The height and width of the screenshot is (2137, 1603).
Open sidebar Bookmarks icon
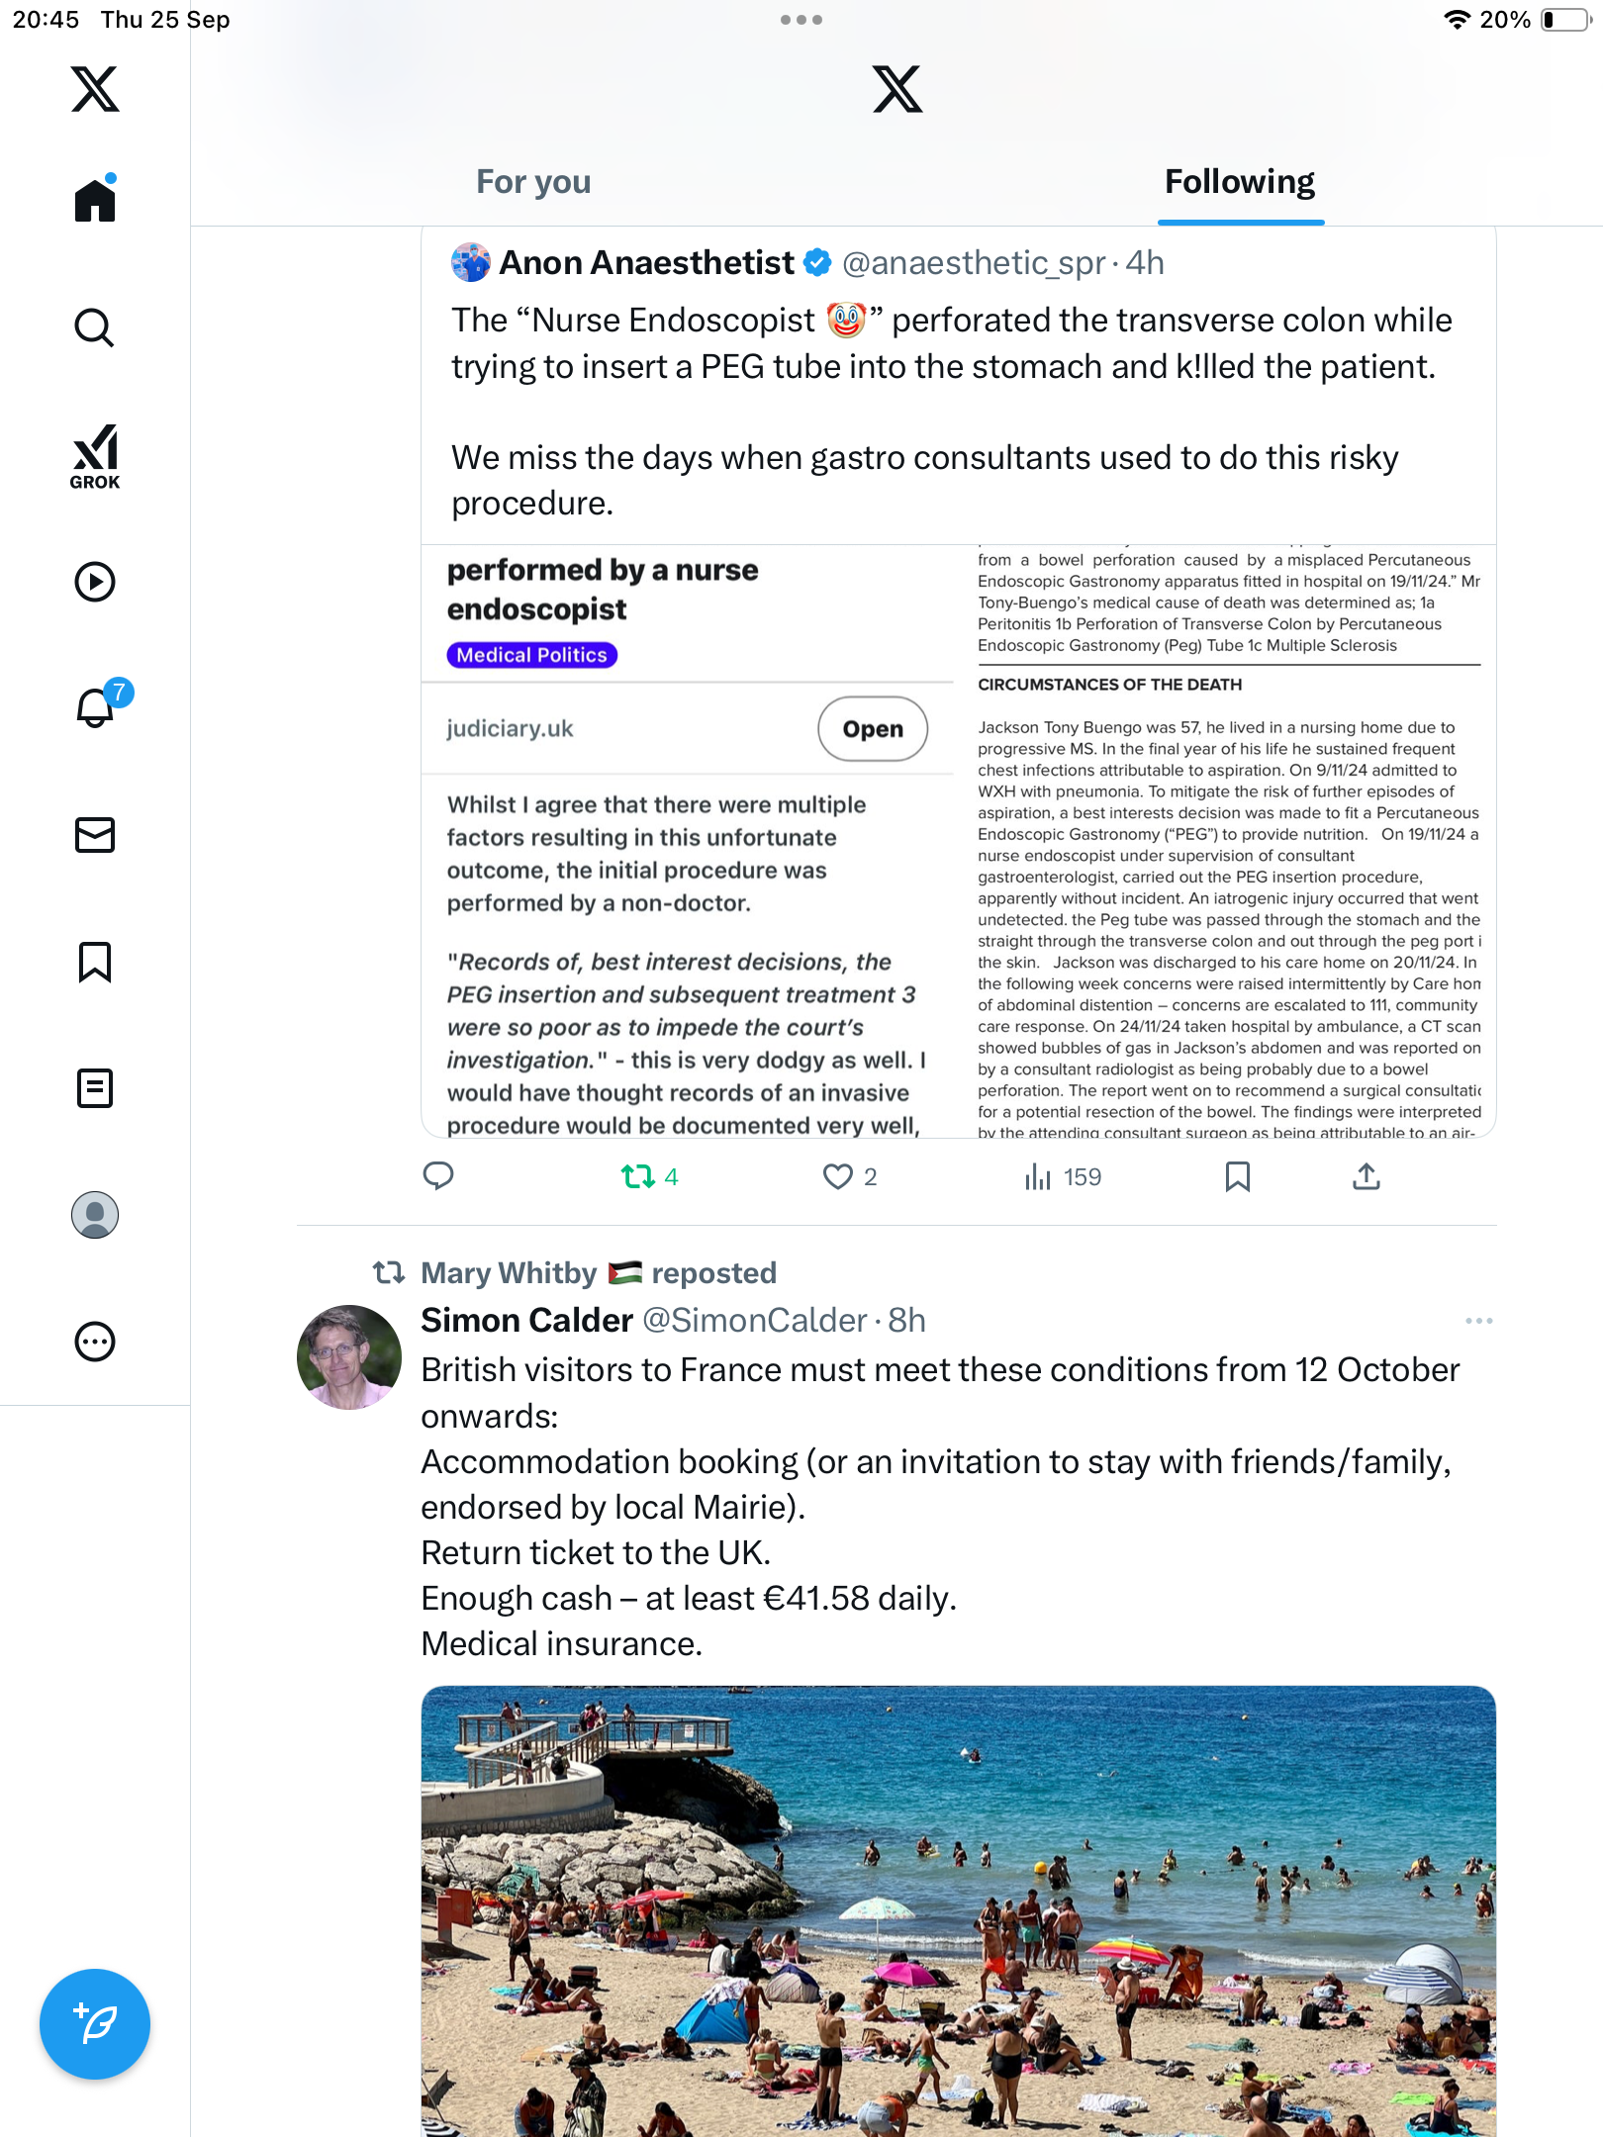pos(95,962)
